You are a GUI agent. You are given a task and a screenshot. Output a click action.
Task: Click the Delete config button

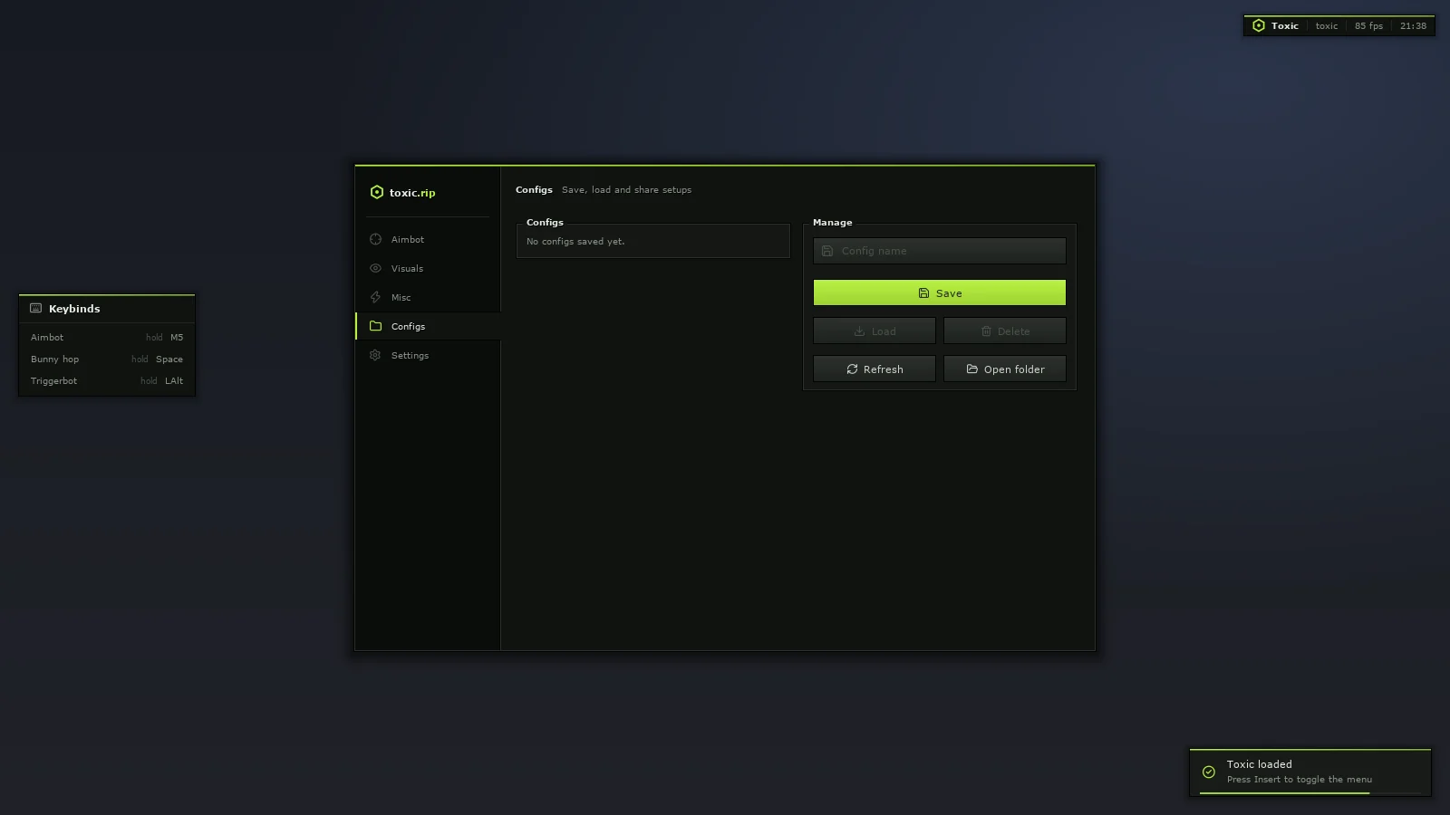coord(1005,331)
